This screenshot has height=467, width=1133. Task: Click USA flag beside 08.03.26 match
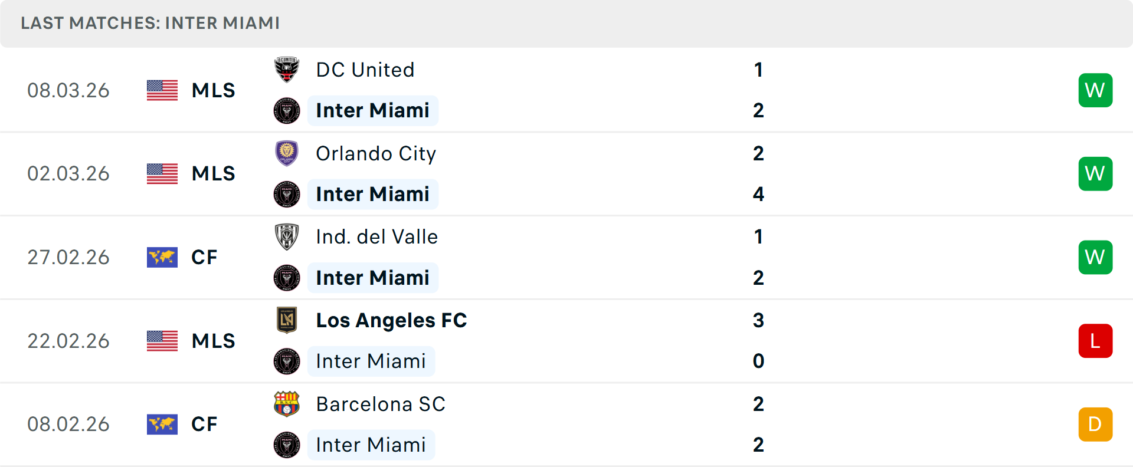coord(162,90)
